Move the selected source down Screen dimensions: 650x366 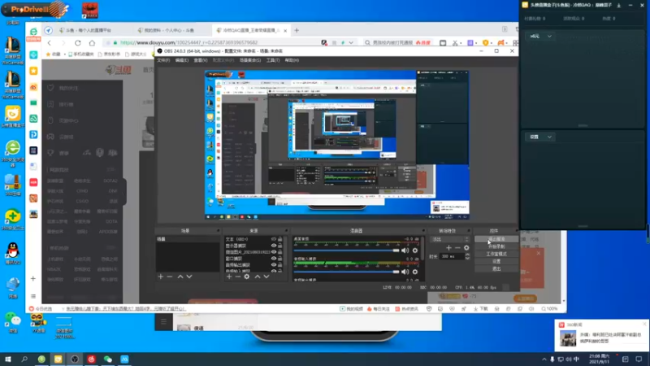coord(266,277)
